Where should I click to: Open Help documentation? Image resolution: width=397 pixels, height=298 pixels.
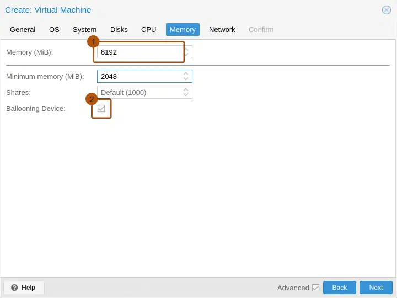pyautogui.click(x=24, y=288)
